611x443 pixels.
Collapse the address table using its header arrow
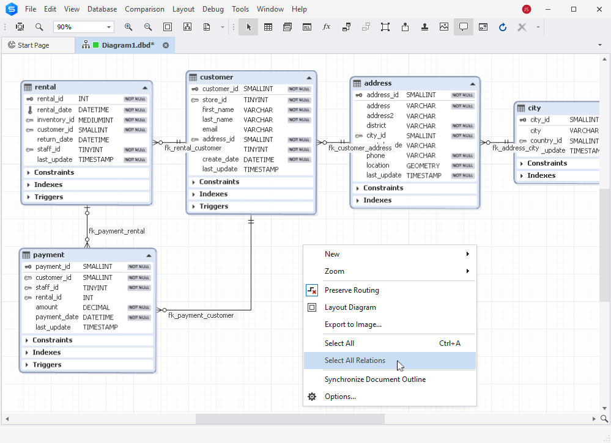[x=472, y=83]
